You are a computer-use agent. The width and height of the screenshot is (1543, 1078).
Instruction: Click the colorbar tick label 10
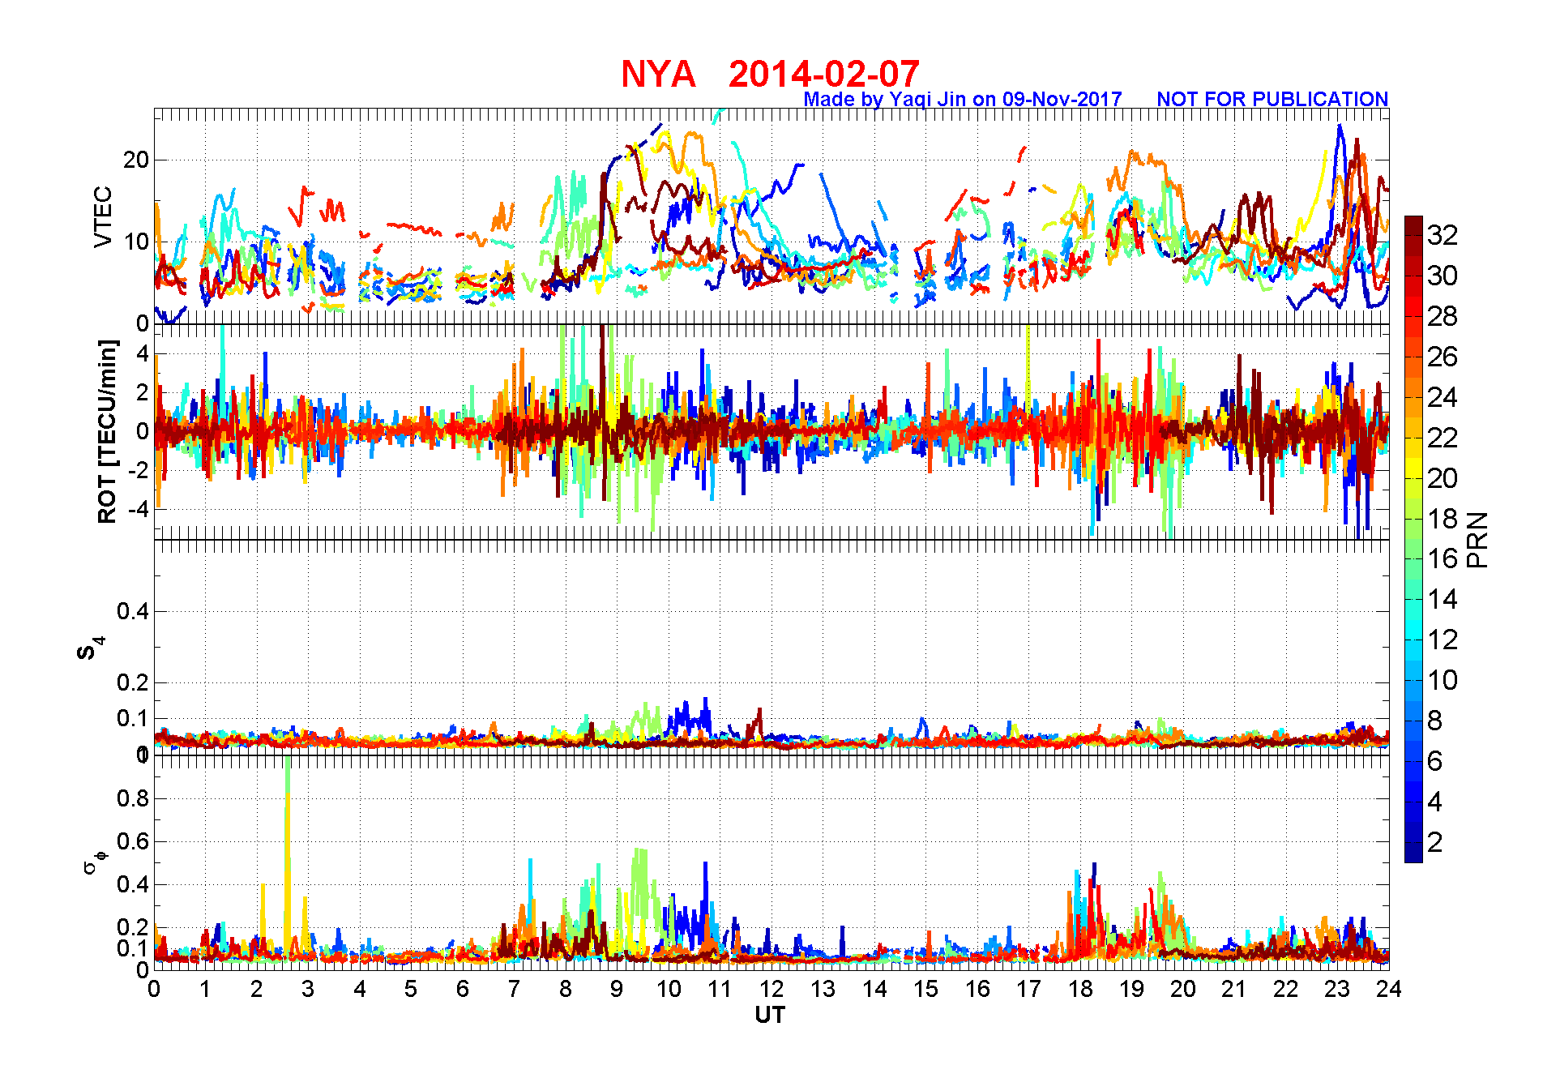[x=1443, y=680]
